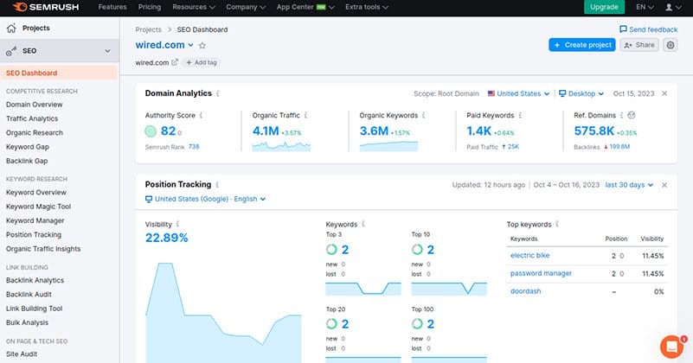Click Domain Analytics info icon

218,93
